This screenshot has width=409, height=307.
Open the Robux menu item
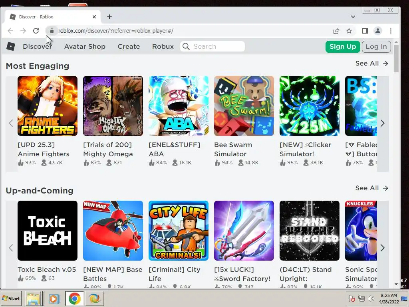(163, 46)
